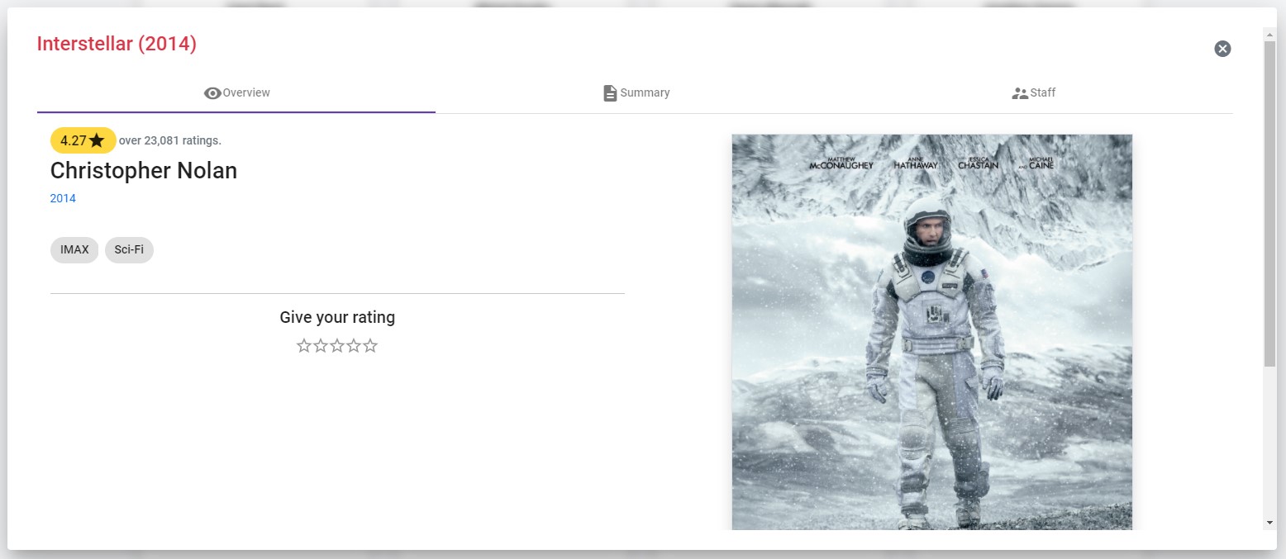1286x559 pixels.
Task: Click the Interstellar (2014) dialog title
Action: [117, 44]
